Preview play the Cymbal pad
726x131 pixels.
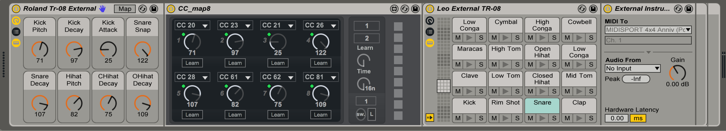(x=506, y=38)
